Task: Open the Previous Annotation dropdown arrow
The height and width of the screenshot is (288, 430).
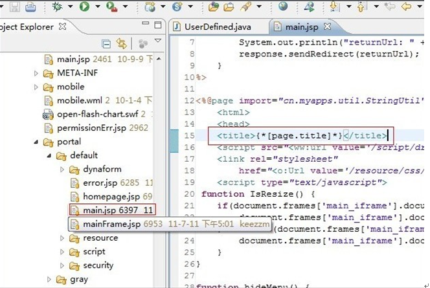Action: 376,6
